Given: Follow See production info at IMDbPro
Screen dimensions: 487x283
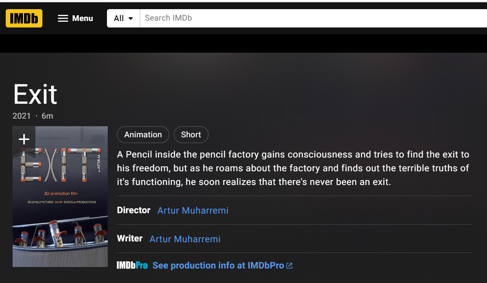Looking at the screenshot, I should pyautogui.click(x=218, y=265).
